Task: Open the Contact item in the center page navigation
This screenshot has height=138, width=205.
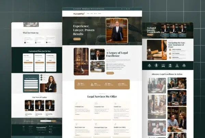Action: click(x=99, y=14)
